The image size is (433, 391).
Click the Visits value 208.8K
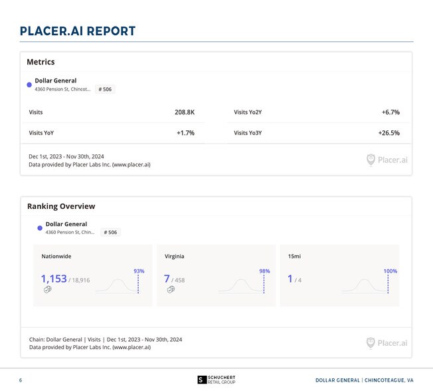[185, 112]
